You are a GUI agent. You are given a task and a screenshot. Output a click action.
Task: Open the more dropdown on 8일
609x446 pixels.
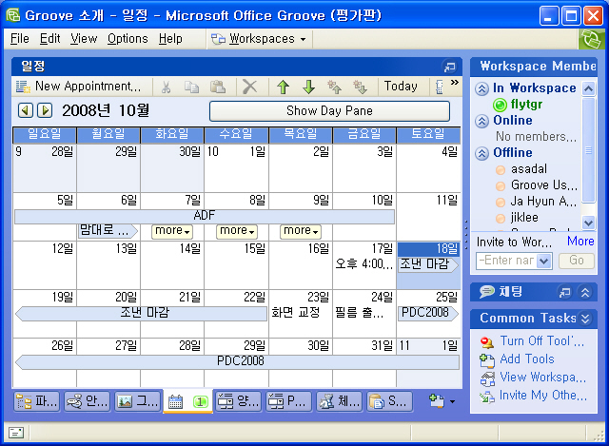click(237, 231)
